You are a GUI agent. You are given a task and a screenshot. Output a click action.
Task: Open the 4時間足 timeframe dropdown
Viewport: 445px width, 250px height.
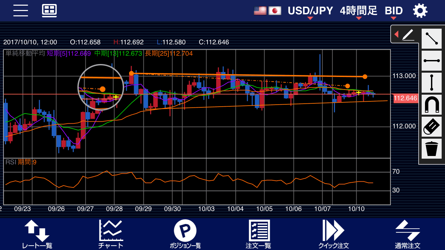(x=359, y=11)
